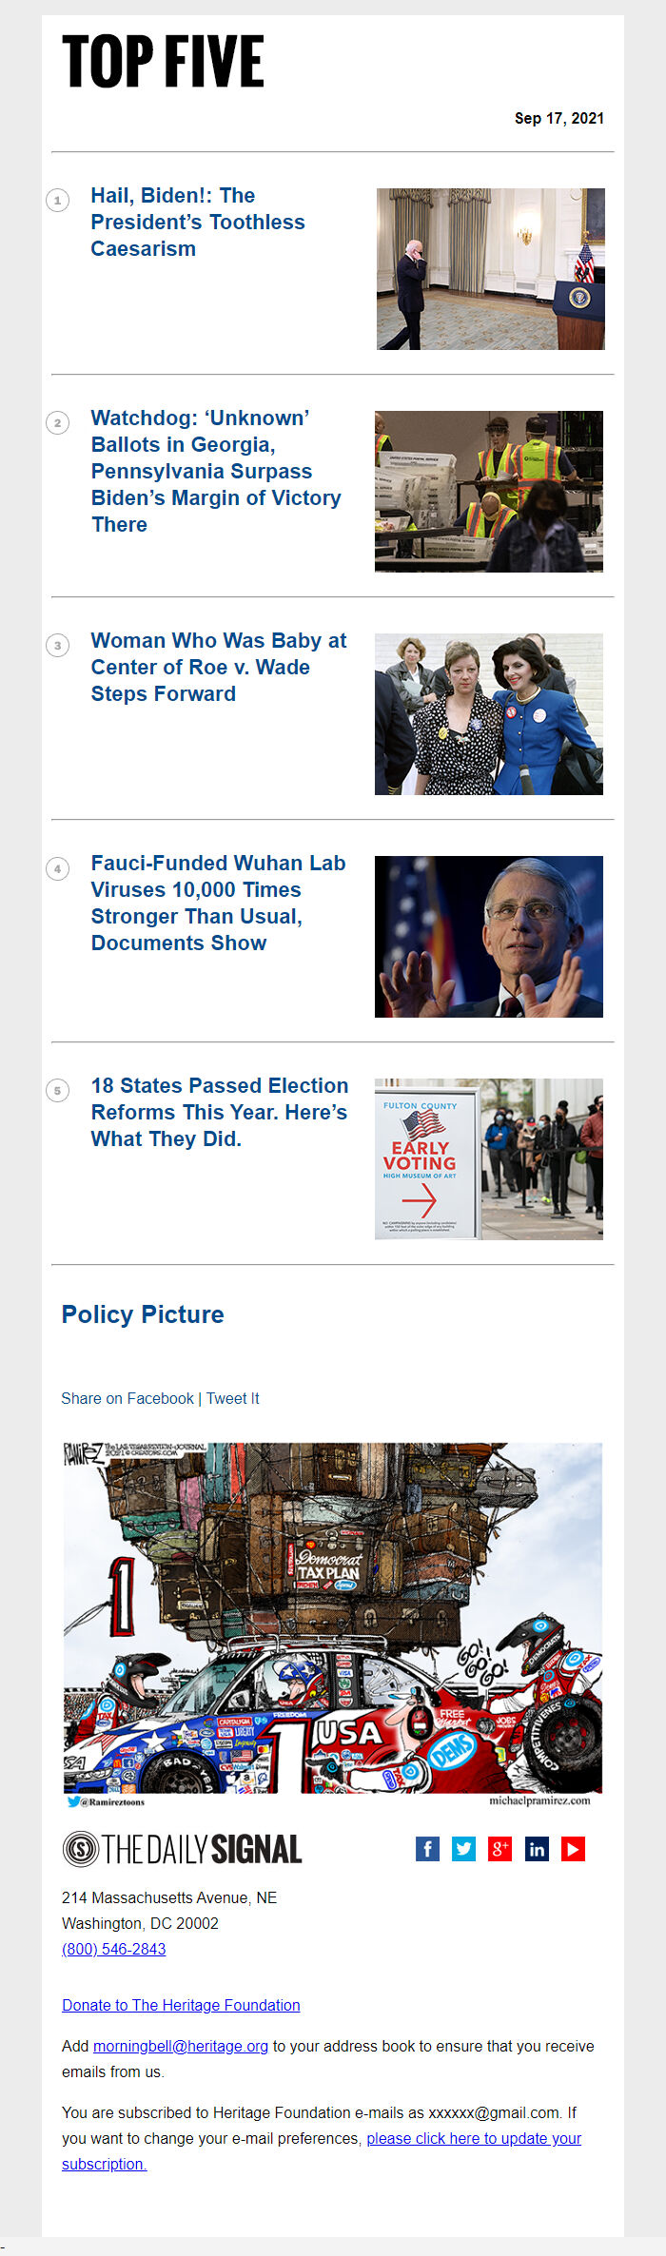The width and height of the screenshot is (666, 2256).
Task: Open the Facebook social icon
Action: pyautogui.click(x=427, y=1849)
